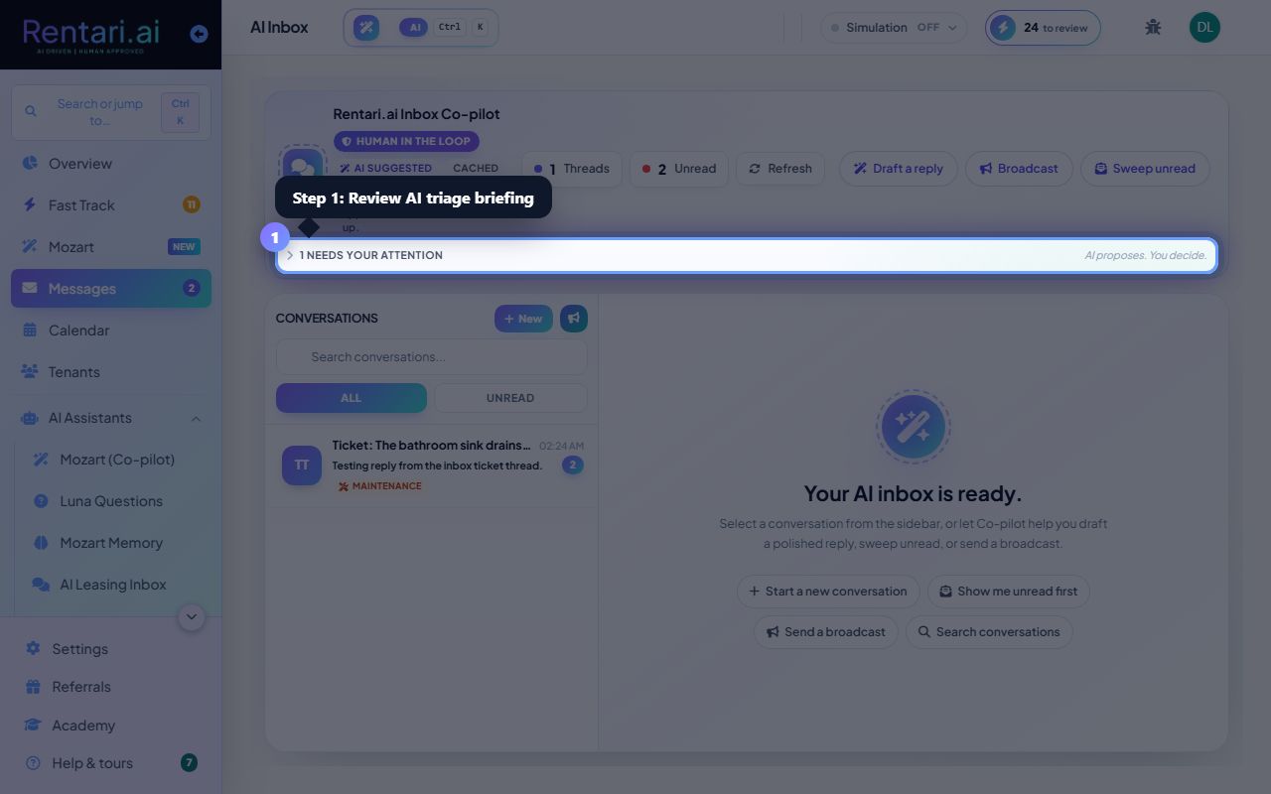Open Referrals in the sidebar
The image size is (1271, 794).
click(110, 687)
